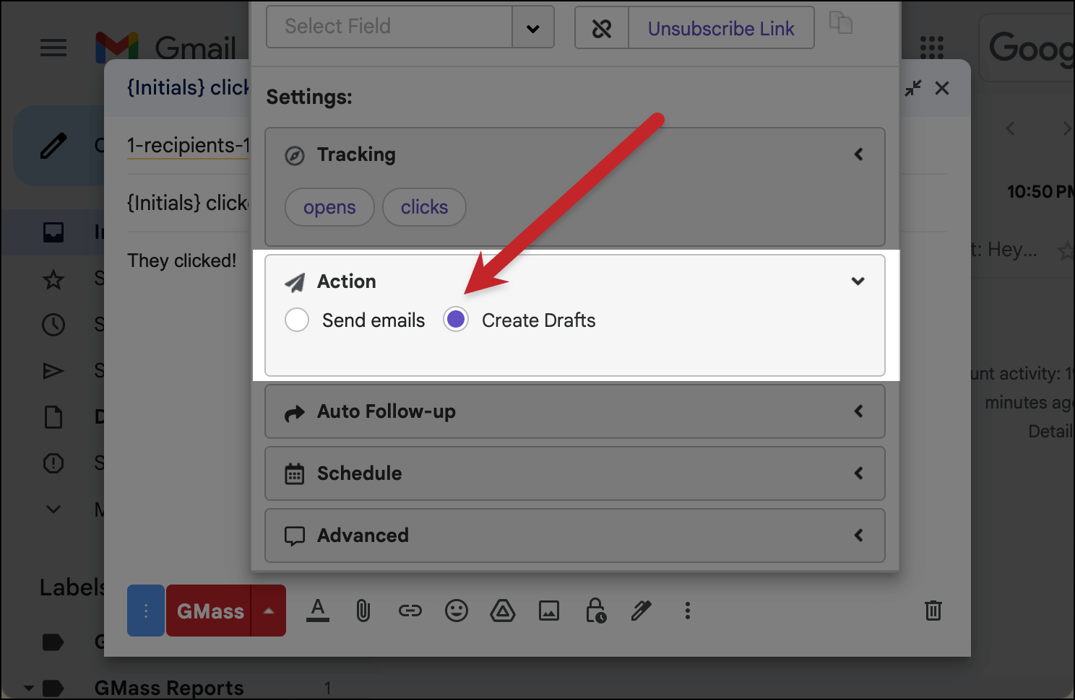Open more compose options menu
Screen dimensions: 1075x700
click(x=688, y=611)
